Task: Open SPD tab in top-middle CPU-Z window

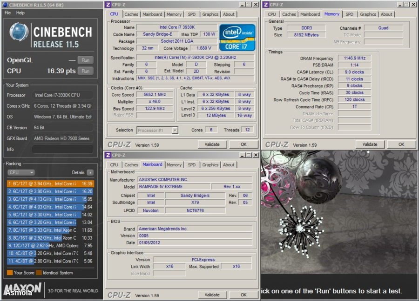Action: (x=192, y=14)
